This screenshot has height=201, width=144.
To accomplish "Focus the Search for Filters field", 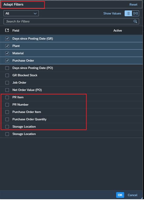I will pyautogui.click(x=71, y=22).
